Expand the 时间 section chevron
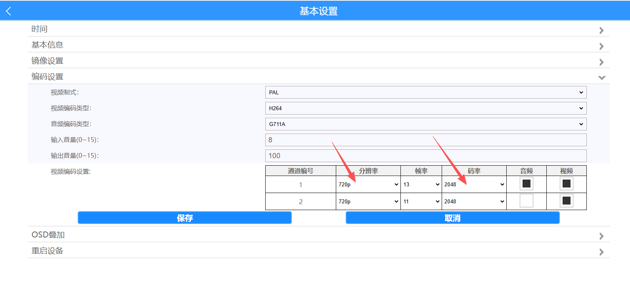 [x=601, y=31]
